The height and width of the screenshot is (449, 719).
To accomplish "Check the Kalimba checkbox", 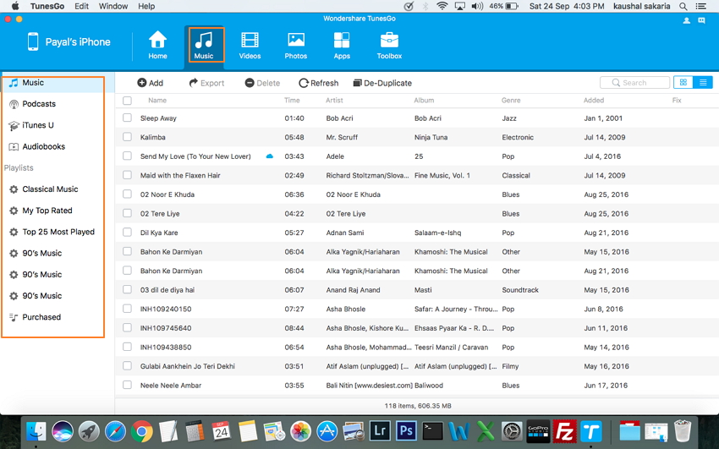I will pyautogui.click(x=127, y=136).
